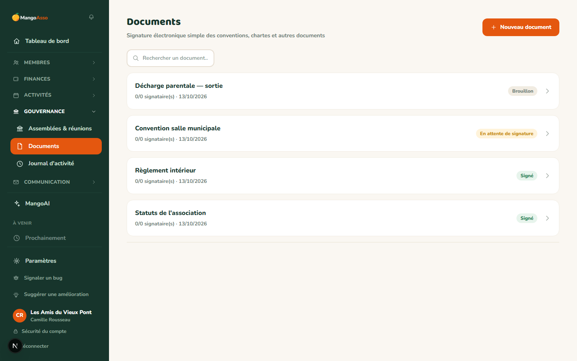Open Statuts de l'association row chevron
Screen dimensions: 577x361
[x=547, y=218]
